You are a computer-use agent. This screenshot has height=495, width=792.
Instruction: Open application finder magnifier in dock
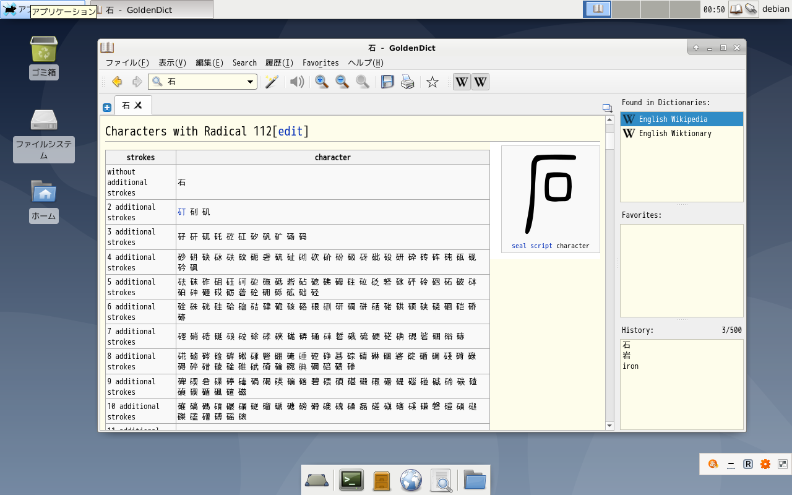[441, 480]
